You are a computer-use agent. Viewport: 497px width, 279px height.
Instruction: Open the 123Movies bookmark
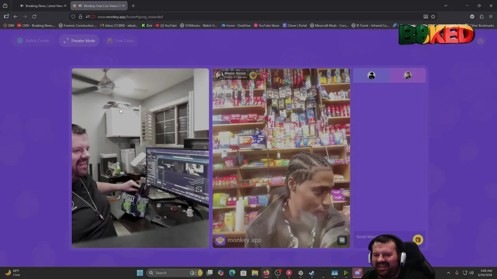pos(198,26)
